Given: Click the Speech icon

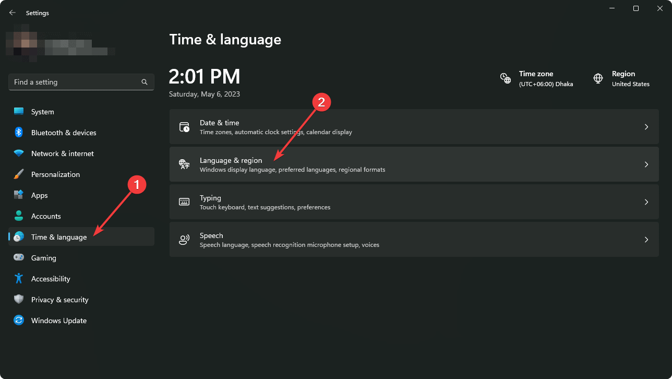Looking at the screenshot, I should coord(184,240).
